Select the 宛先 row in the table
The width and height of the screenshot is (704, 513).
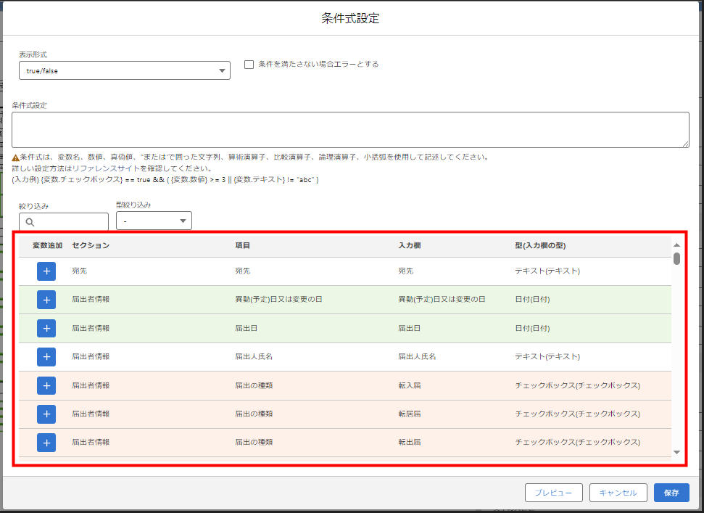point(290,270)
